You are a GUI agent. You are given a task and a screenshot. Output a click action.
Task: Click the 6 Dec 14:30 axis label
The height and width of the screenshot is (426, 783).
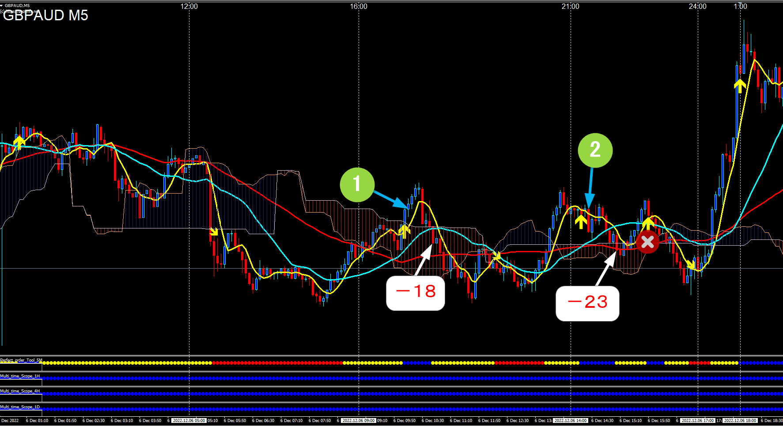(x=602, y=421)
